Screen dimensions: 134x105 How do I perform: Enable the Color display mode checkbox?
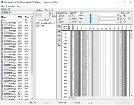click(59, 22)
